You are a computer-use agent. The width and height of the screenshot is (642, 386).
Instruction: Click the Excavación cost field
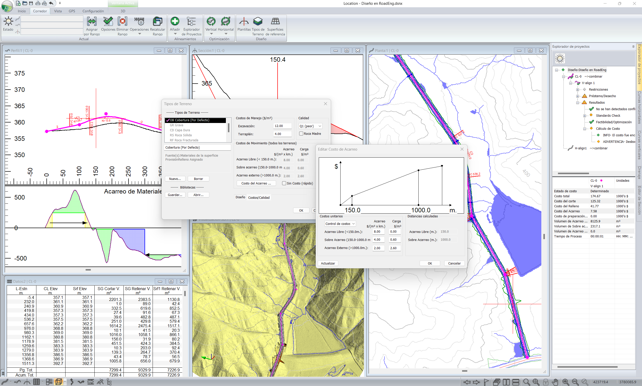click(282, 126)
